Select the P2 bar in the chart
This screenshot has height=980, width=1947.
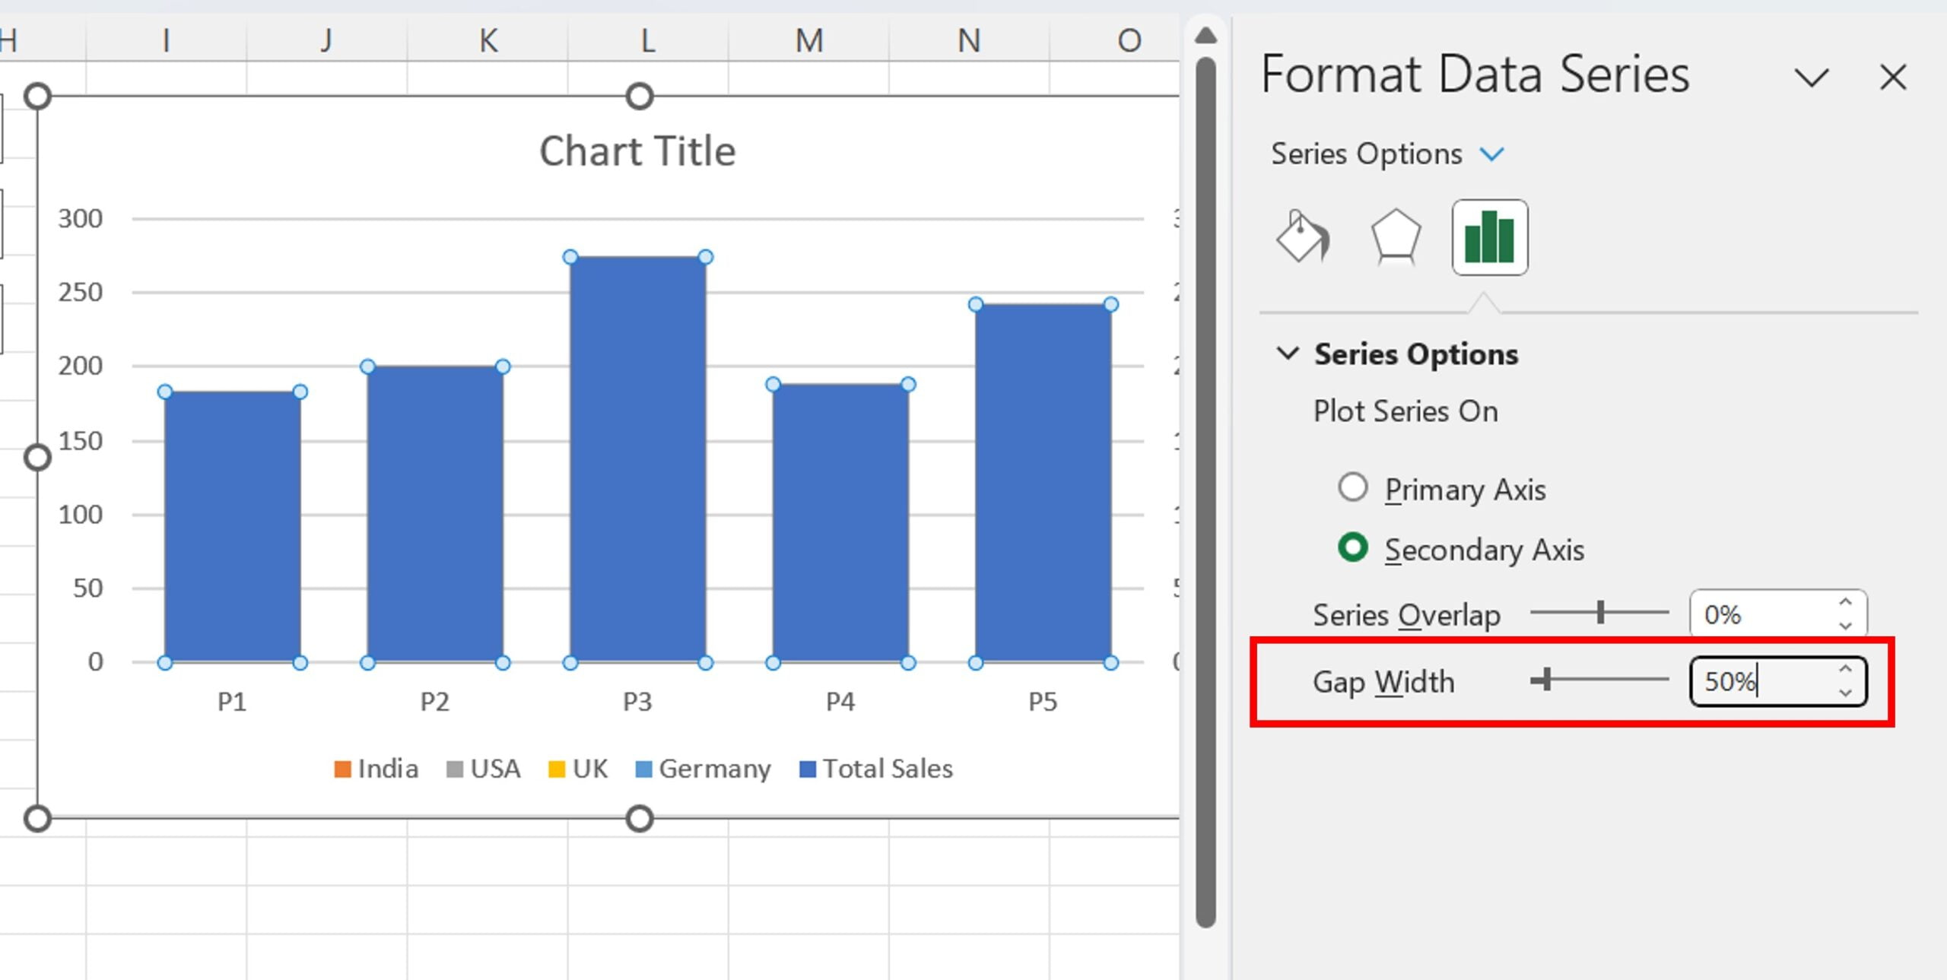pyautogui.click(x=434, y=514)
